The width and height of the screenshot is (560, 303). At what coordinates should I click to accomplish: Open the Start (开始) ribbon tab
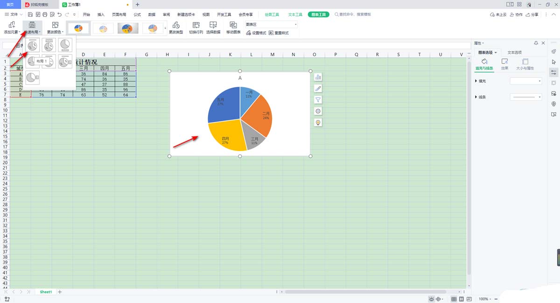click(x=86, y=14)
